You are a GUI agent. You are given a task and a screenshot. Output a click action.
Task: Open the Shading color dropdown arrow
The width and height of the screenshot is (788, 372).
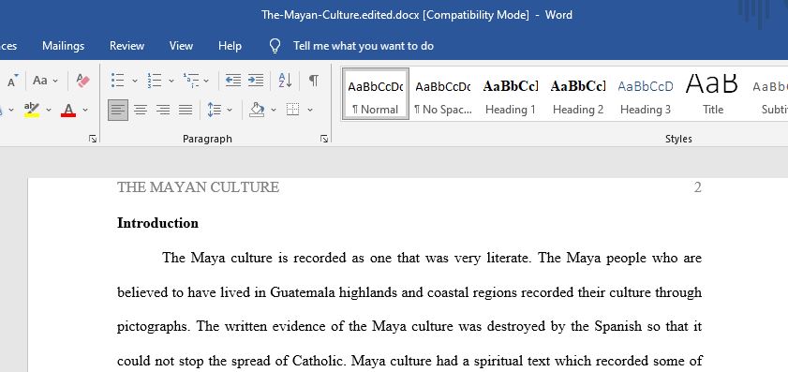coord(274,110)
